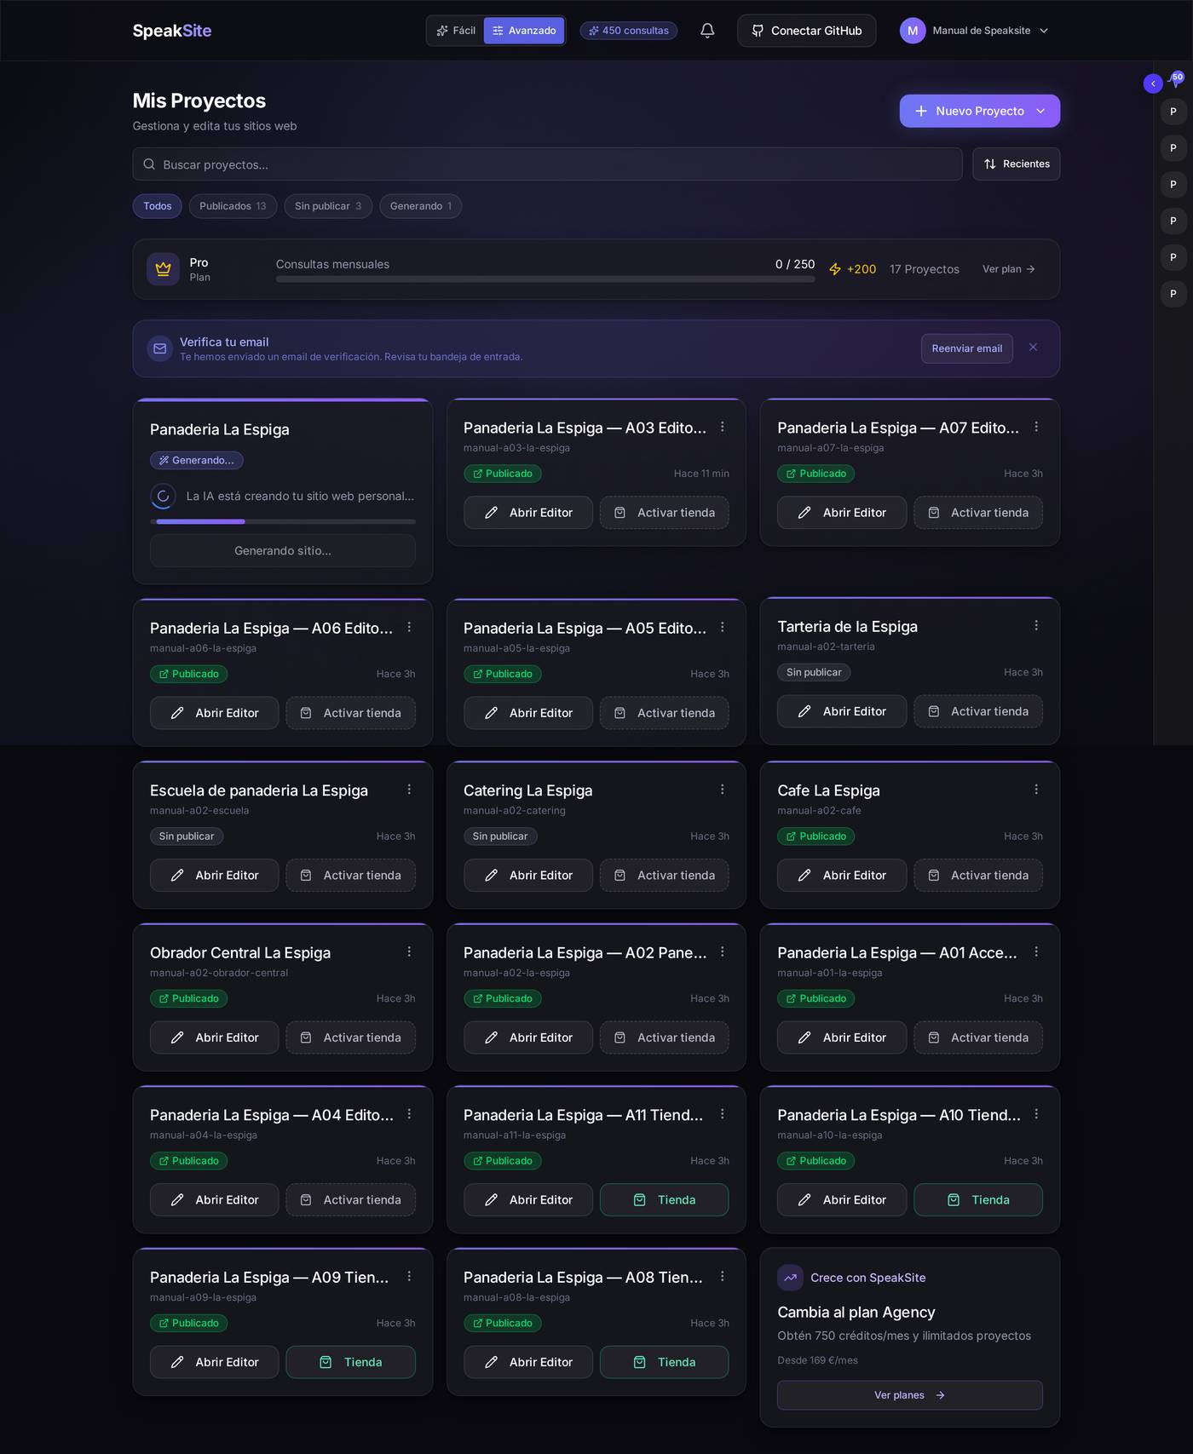Collapse the right sidebar with purple arrow
The image size is (1193, 1454).
pos(1153,83)
